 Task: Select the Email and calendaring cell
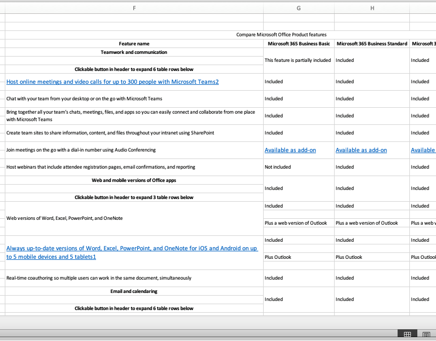pyautogui.click(x=134, y=291)
